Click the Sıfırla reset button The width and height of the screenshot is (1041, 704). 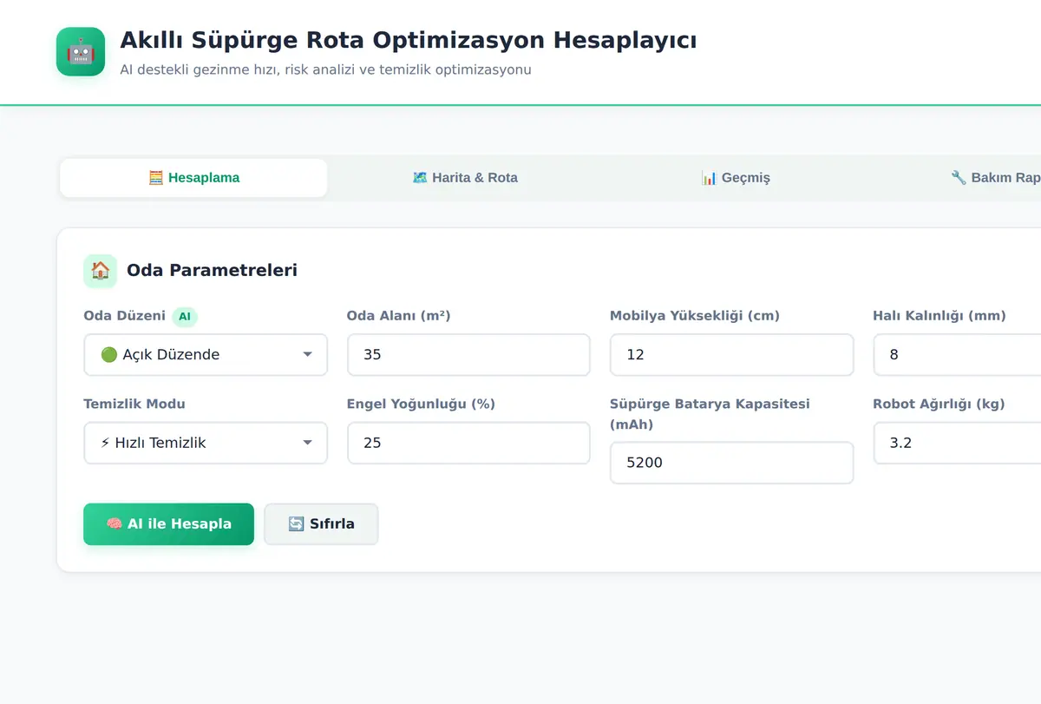(x=321, y=524)
